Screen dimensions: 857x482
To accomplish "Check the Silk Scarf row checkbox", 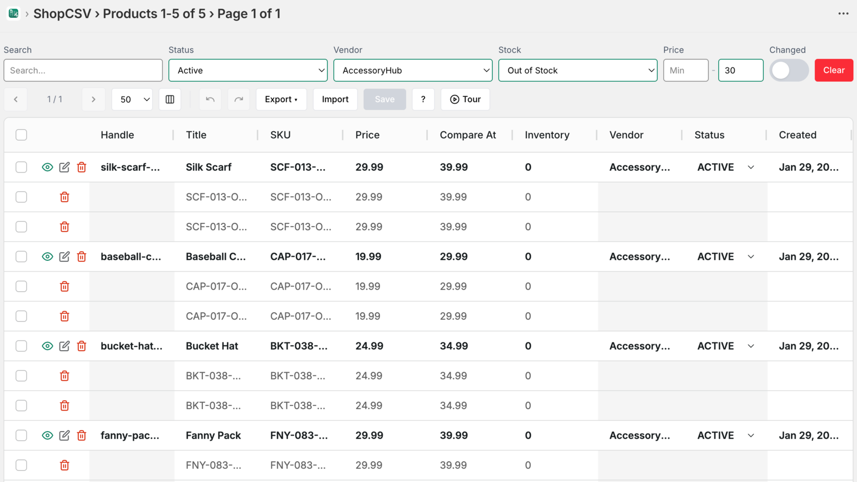I will point(21,167).
